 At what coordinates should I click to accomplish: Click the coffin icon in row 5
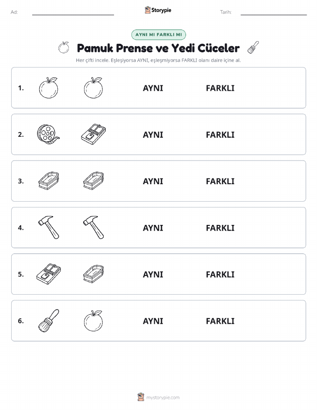coord(93,274)
